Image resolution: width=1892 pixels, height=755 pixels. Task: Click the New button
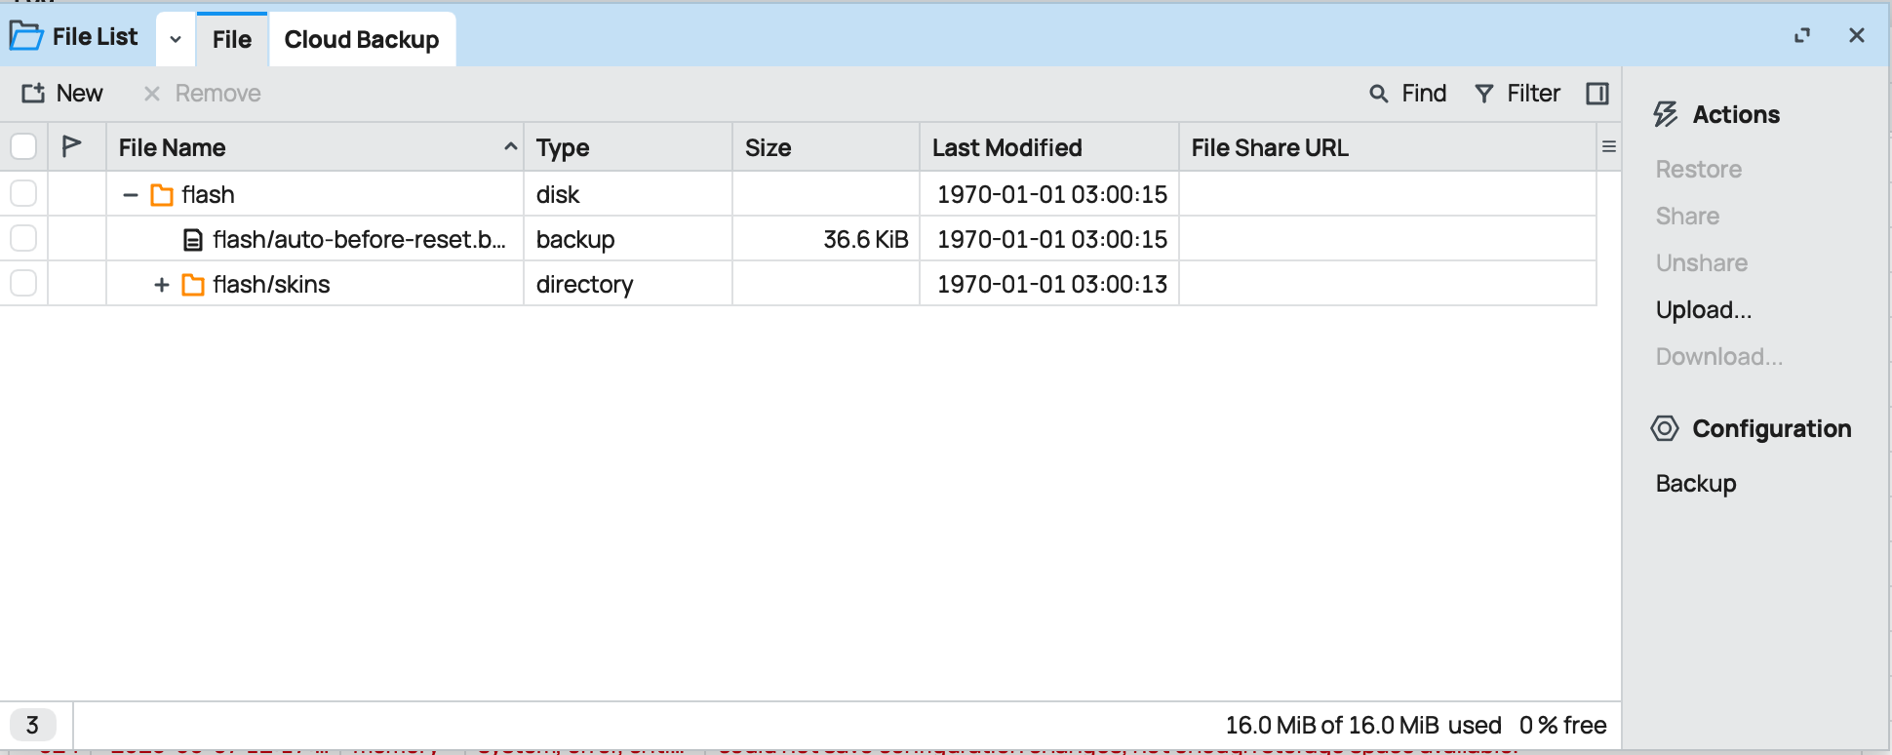tap(62, 94)
